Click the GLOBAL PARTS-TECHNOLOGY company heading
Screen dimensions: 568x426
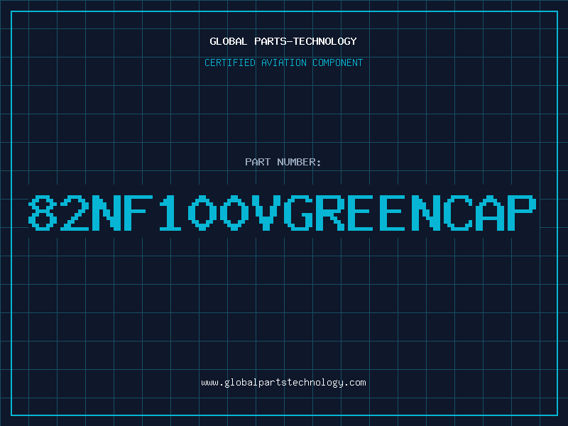pyautogui.click(x=283, y=41)
